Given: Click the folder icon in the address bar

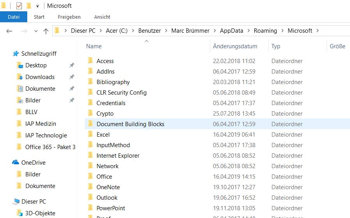Looking at the screenshot, I should pyautogui.click(x=57, y=30).
